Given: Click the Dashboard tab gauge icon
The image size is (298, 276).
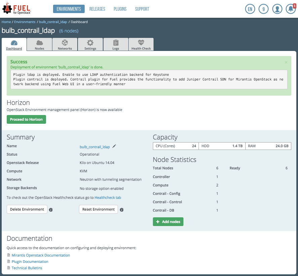Looking at the screenshot, I should click(x=14, y=43).
